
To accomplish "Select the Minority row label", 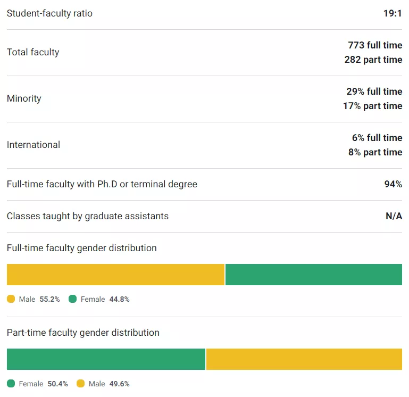I will pos(24,98).
